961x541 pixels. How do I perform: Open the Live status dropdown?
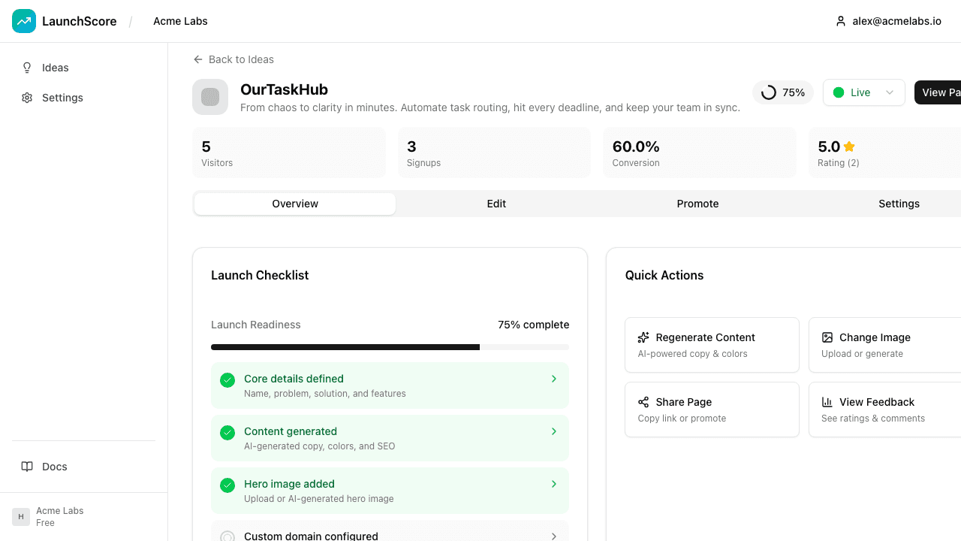[x=863, y=92]
